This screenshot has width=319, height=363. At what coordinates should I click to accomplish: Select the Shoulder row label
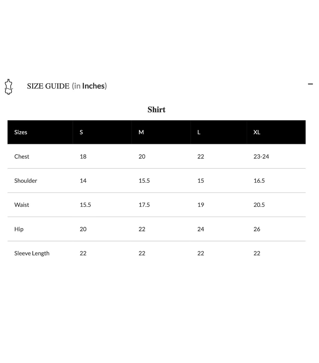[x=26, y=181]
